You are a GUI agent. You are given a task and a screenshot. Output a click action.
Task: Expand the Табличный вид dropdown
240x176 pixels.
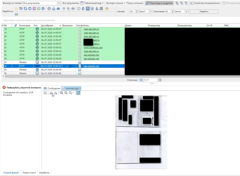pos(103,3)
